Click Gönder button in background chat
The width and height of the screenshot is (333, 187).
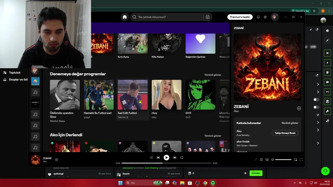click(x=256, y=173)
